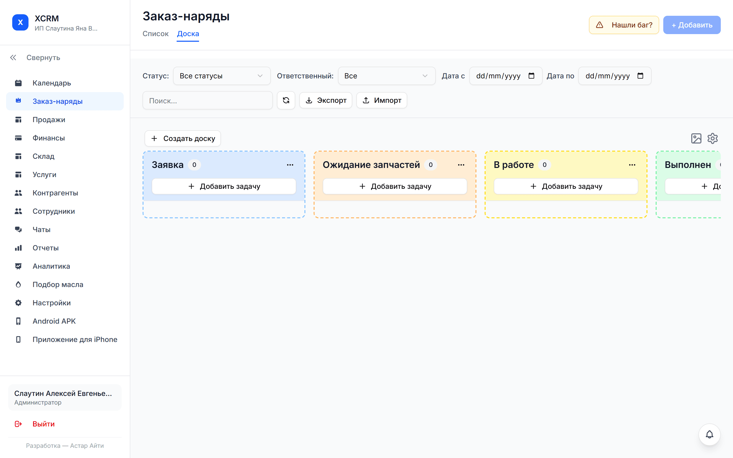Click the Подбор масла droplet icon

[18, 284]
